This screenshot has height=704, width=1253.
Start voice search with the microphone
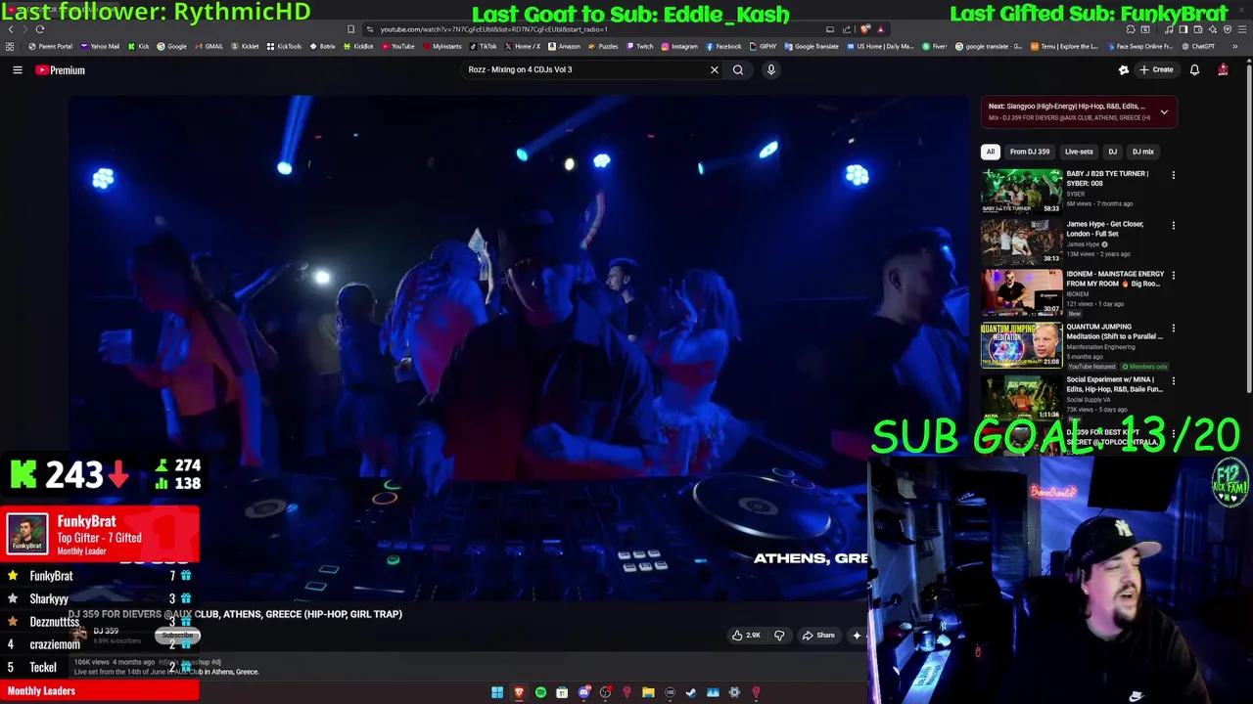pyautogui.click(x=771, y=69)
